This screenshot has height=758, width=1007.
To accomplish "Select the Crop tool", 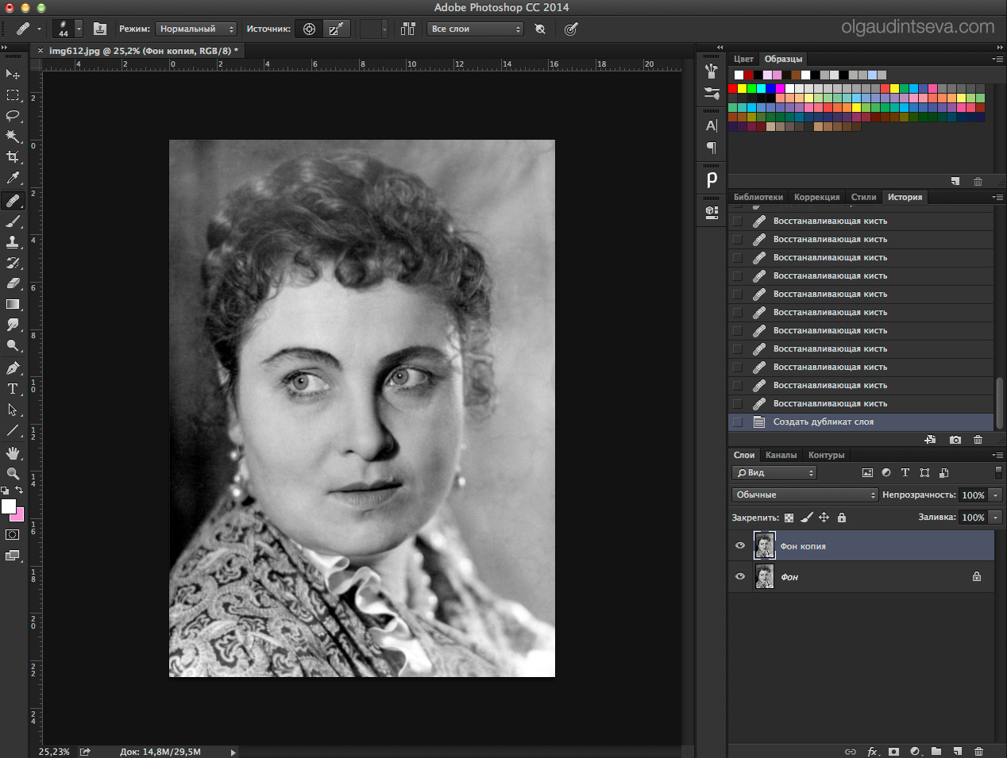I will pyautogui.click(x=13, y=157).
